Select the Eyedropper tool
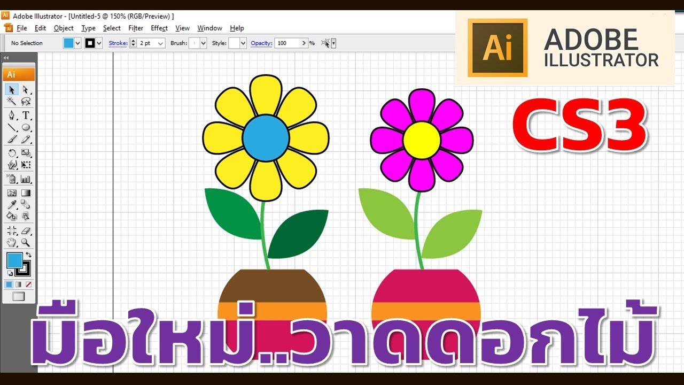The image size is (684, 385). tap(12, 205)
